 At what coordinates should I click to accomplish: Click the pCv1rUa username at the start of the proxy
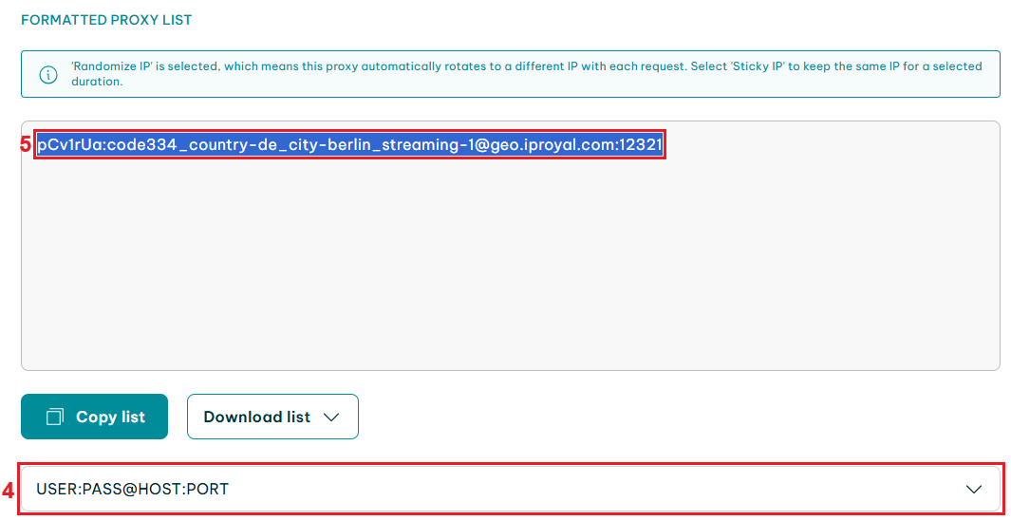[69, 145]
